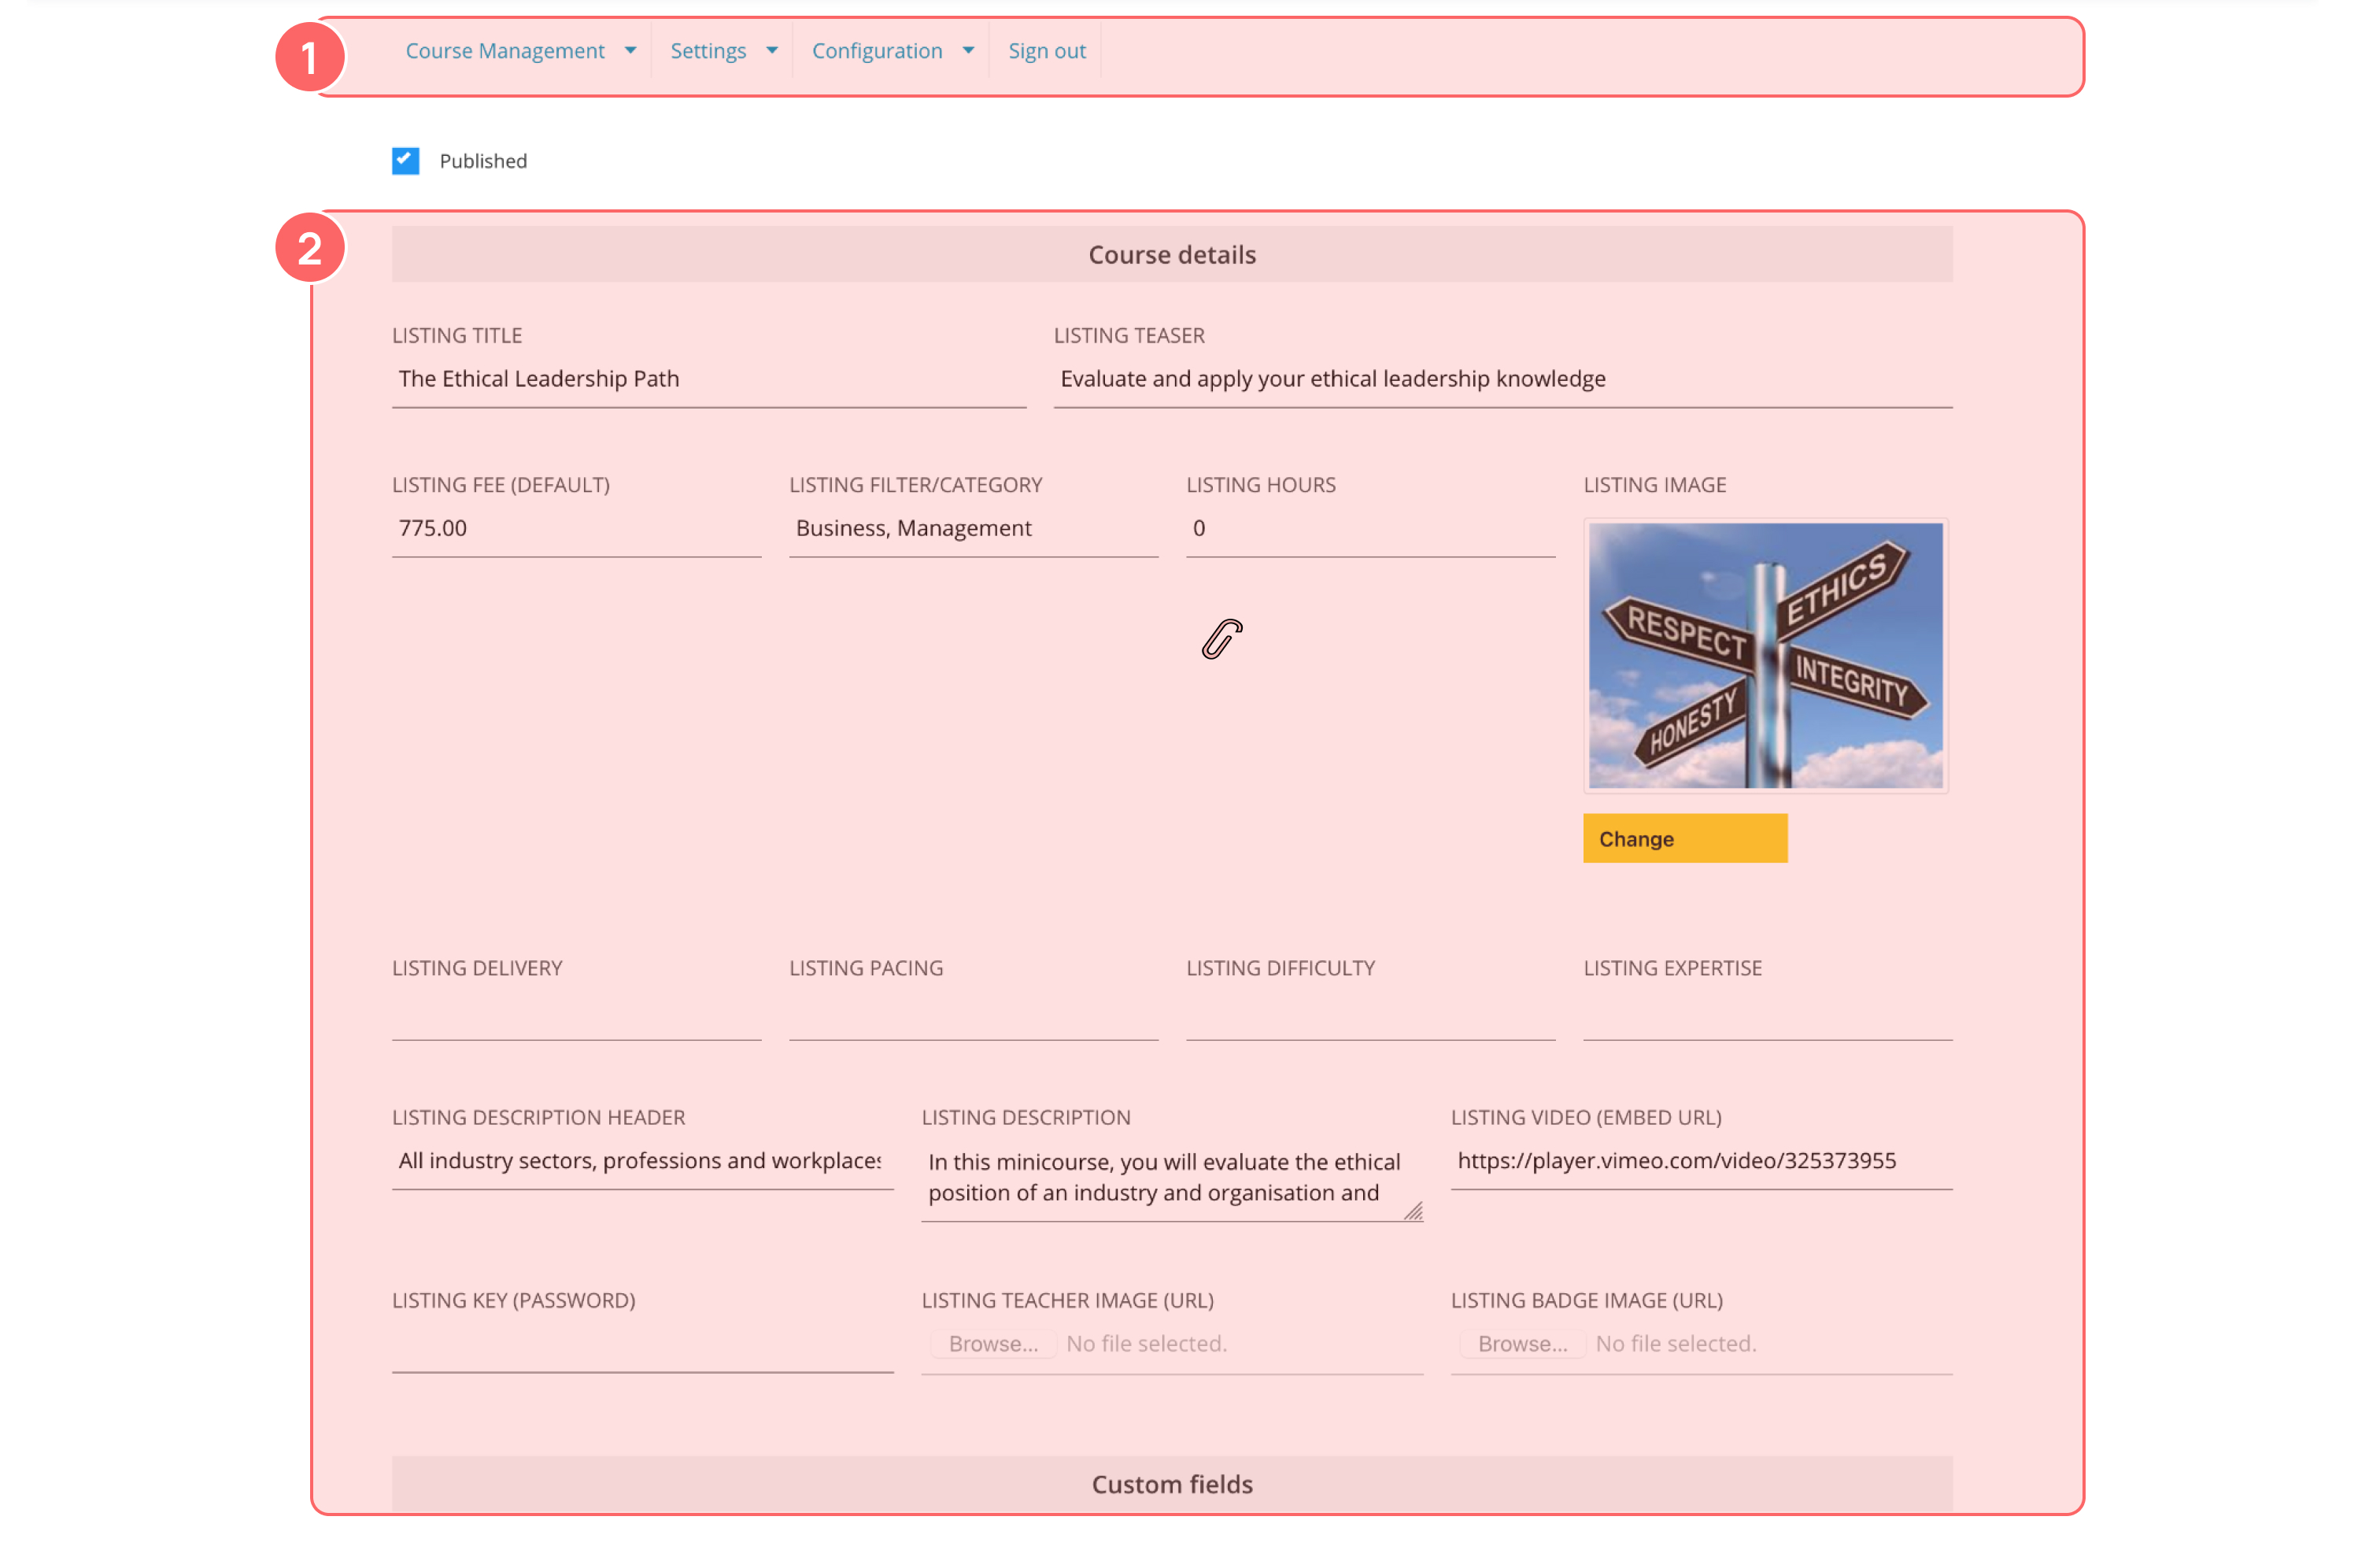2380x1546 pixels.
Task: Click the paperclip attachment icon
Action: [x=1222, y=639]
